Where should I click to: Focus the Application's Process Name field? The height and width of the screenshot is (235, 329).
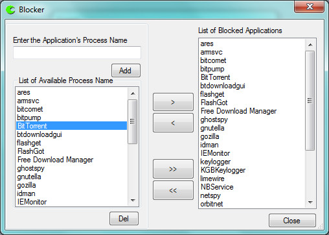click(x=77, y=53)
